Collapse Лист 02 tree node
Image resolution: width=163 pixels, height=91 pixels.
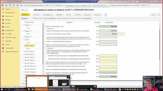pos(23,40)
